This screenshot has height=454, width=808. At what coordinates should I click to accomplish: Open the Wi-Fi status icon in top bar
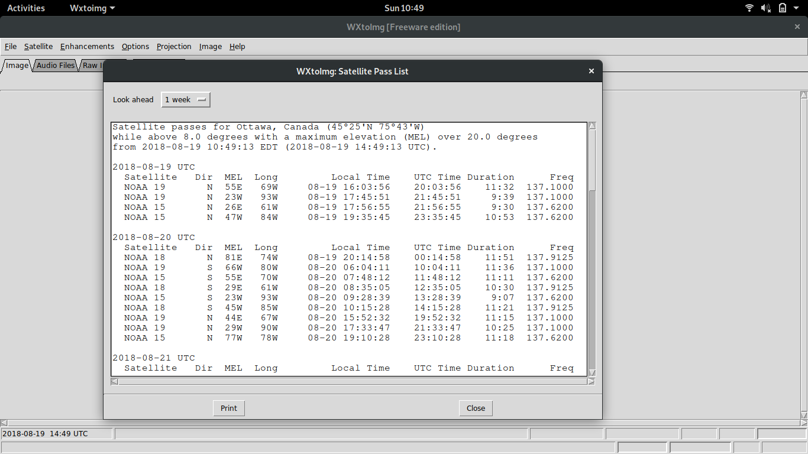point(749,8)
